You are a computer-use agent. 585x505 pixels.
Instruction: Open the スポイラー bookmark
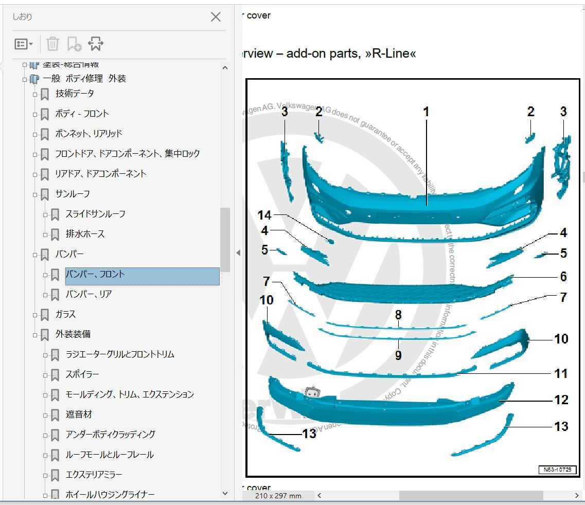82,374
